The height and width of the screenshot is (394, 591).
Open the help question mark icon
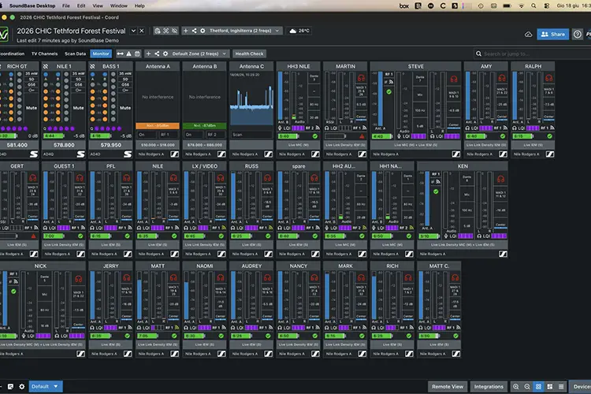577,35
